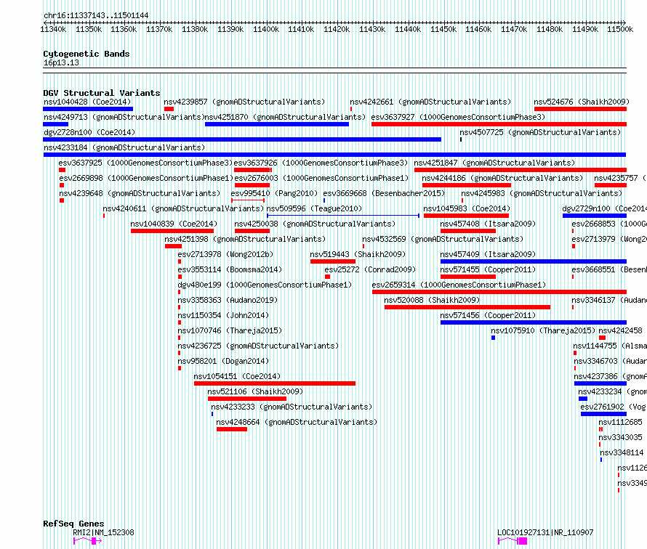Click nsv1150354 (John2014) label

[223, 315]
